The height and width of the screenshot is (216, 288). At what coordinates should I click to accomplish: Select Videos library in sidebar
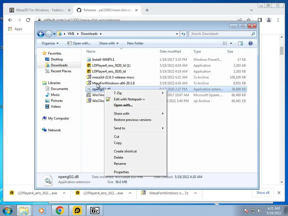point(56,107)
